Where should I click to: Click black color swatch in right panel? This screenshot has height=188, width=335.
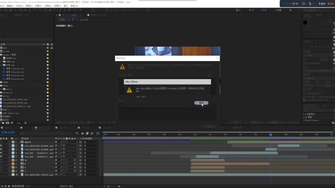(x=305, y=23)
